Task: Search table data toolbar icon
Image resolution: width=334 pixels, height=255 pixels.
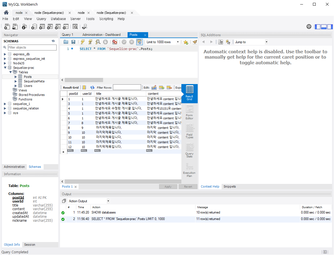Action: click(x=75, y=27)
